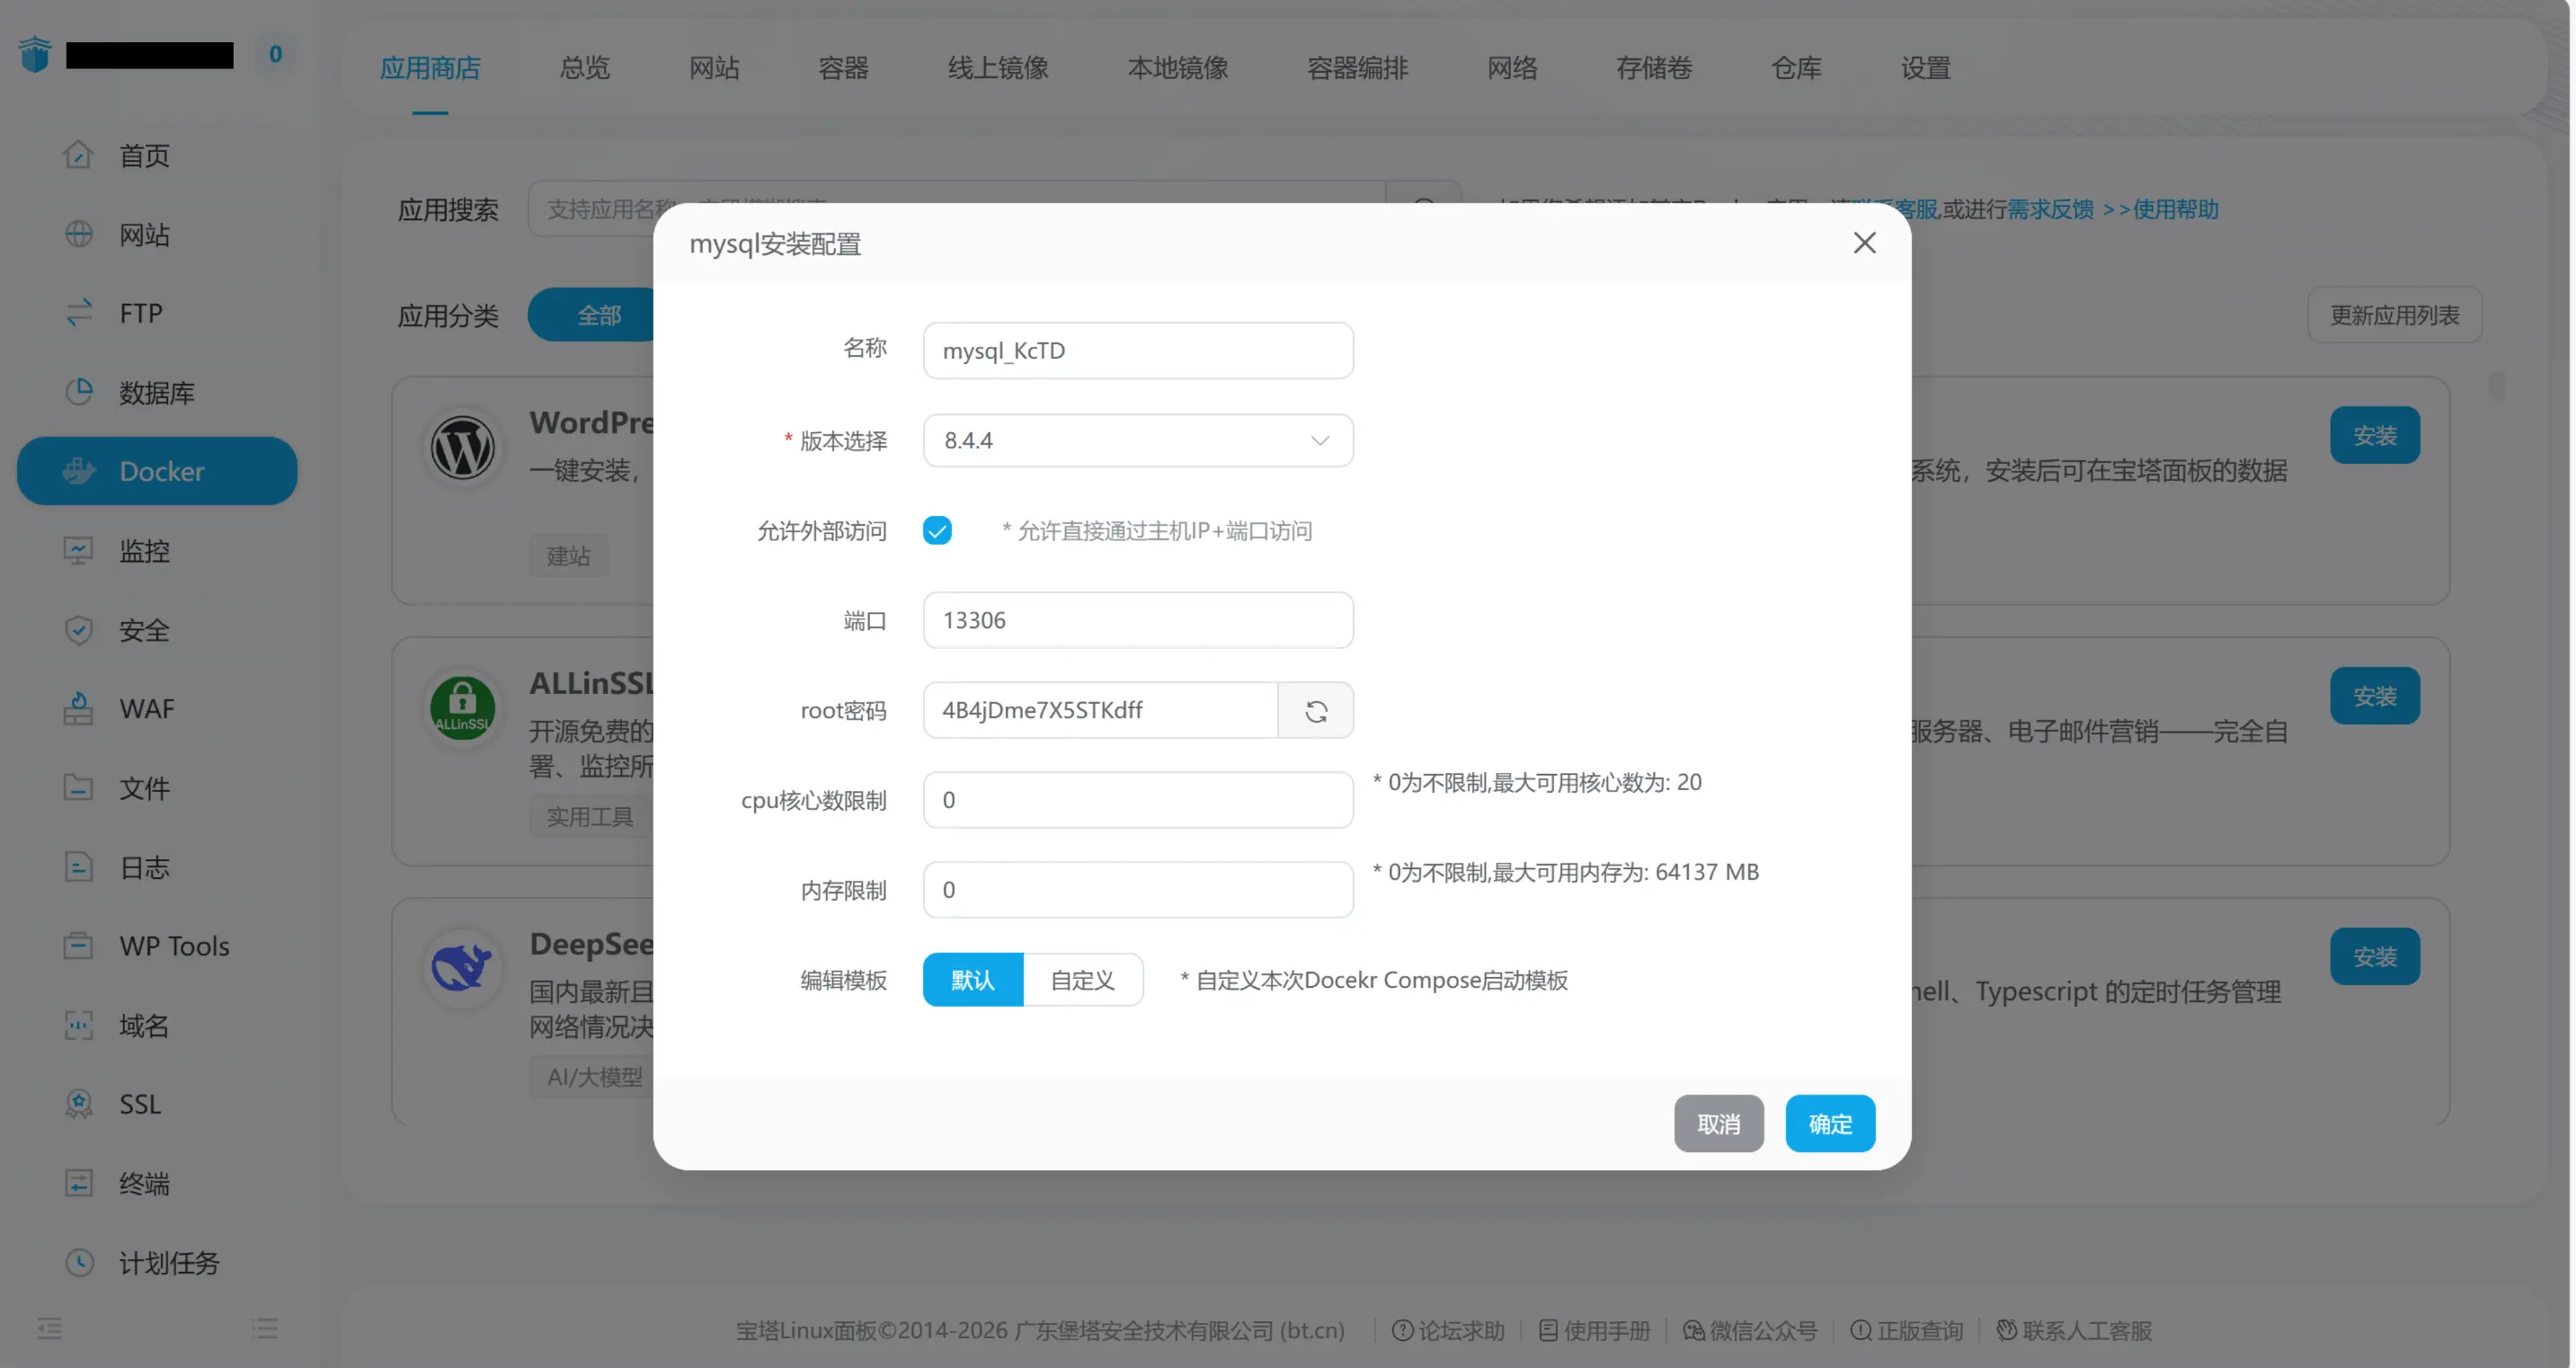The image size is (2576, 1368).
Task: Click the ALLinSSL green lock logo
Action: (462, 708)
